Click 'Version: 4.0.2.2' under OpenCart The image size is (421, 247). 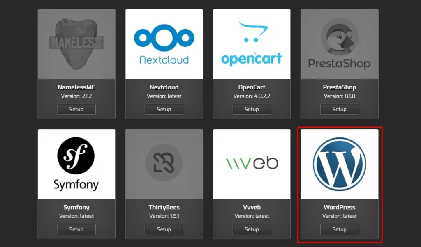(x=252, y=96)
